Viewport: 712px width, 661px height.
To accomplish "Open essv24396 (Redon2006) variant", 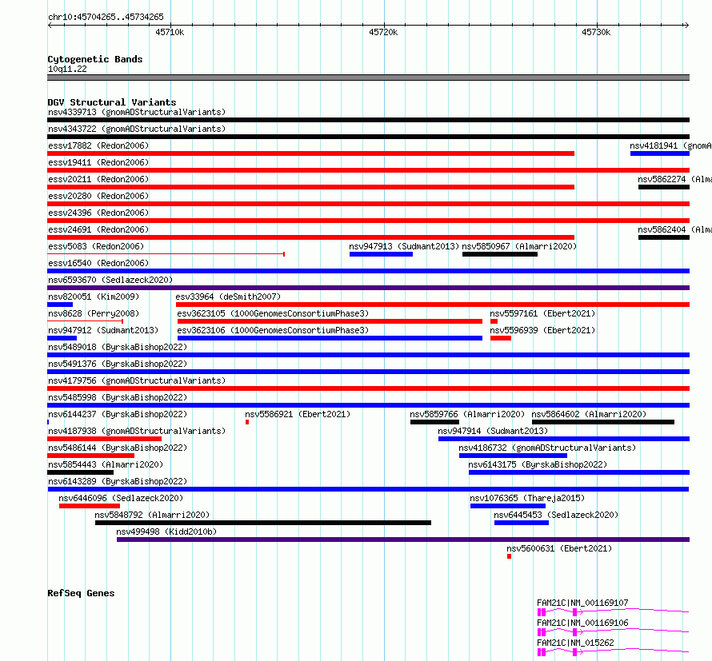I will coord(98,213).
